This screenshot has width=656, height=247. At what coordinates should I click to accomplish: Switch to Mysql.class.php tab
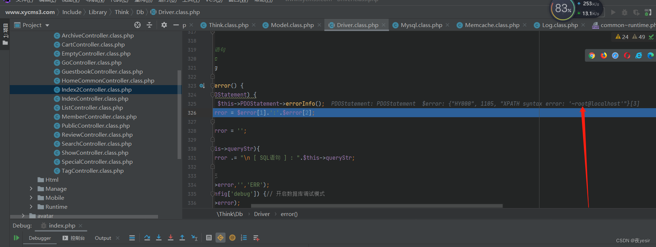pyautogui.click(x=421, y=25)
